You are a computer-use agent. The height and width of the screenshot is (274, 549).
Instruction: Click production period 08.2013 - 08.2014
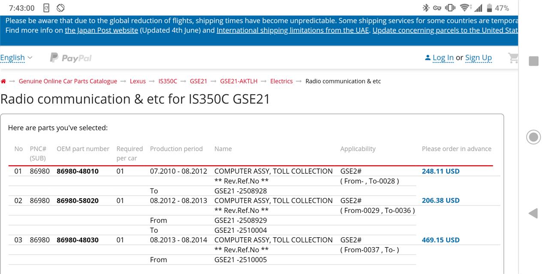tap(178, 240)
